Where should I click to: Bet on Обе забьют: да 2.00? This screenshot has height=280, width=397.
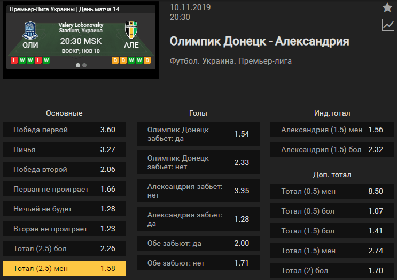click(198, 243)
